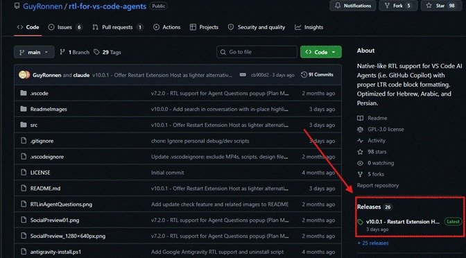The image size is (466, 258).
Task: Show the + 25 releases link
Action: (x=373, y=243)
